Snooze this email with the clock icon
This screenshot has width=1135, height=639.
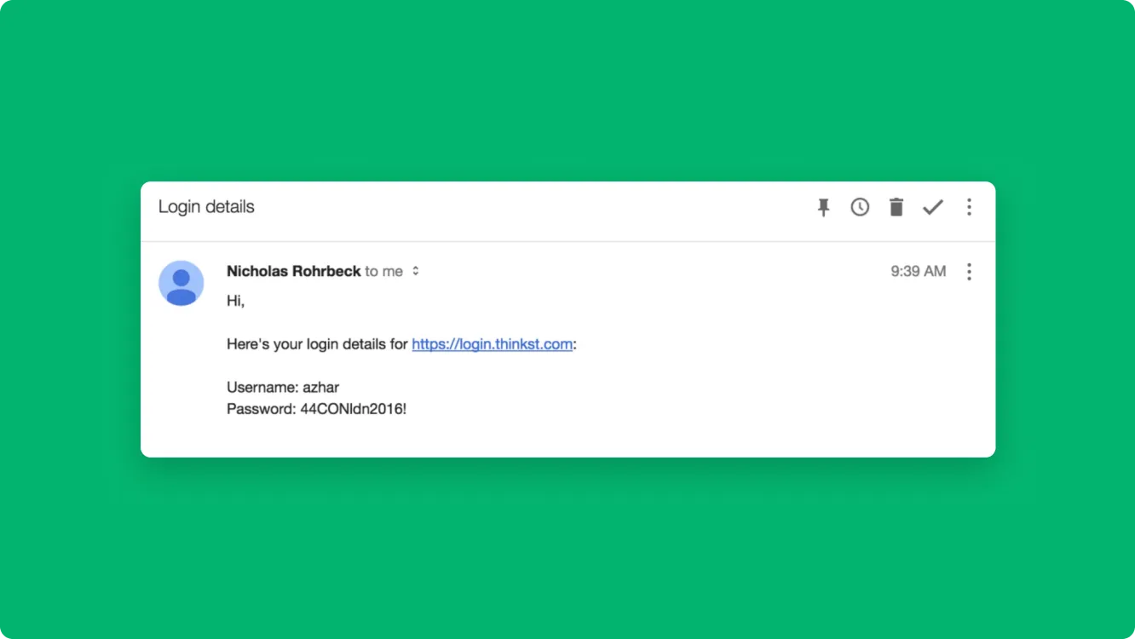860,207
